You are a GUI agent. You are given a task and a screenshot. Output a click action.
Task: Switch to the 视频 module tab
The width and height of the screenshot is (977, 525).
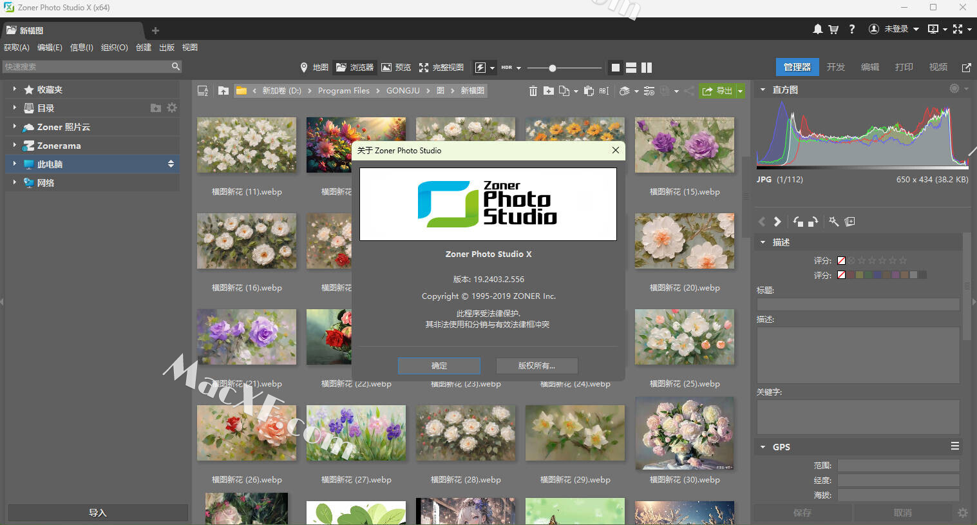(938, 67)
